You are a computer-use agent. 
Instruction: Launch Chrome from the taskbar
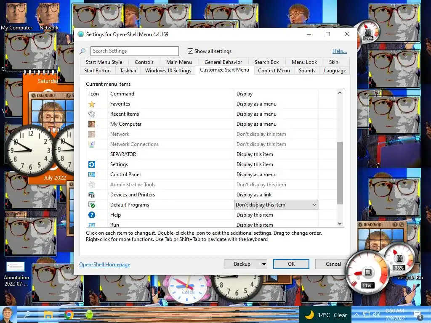[69, 315]
